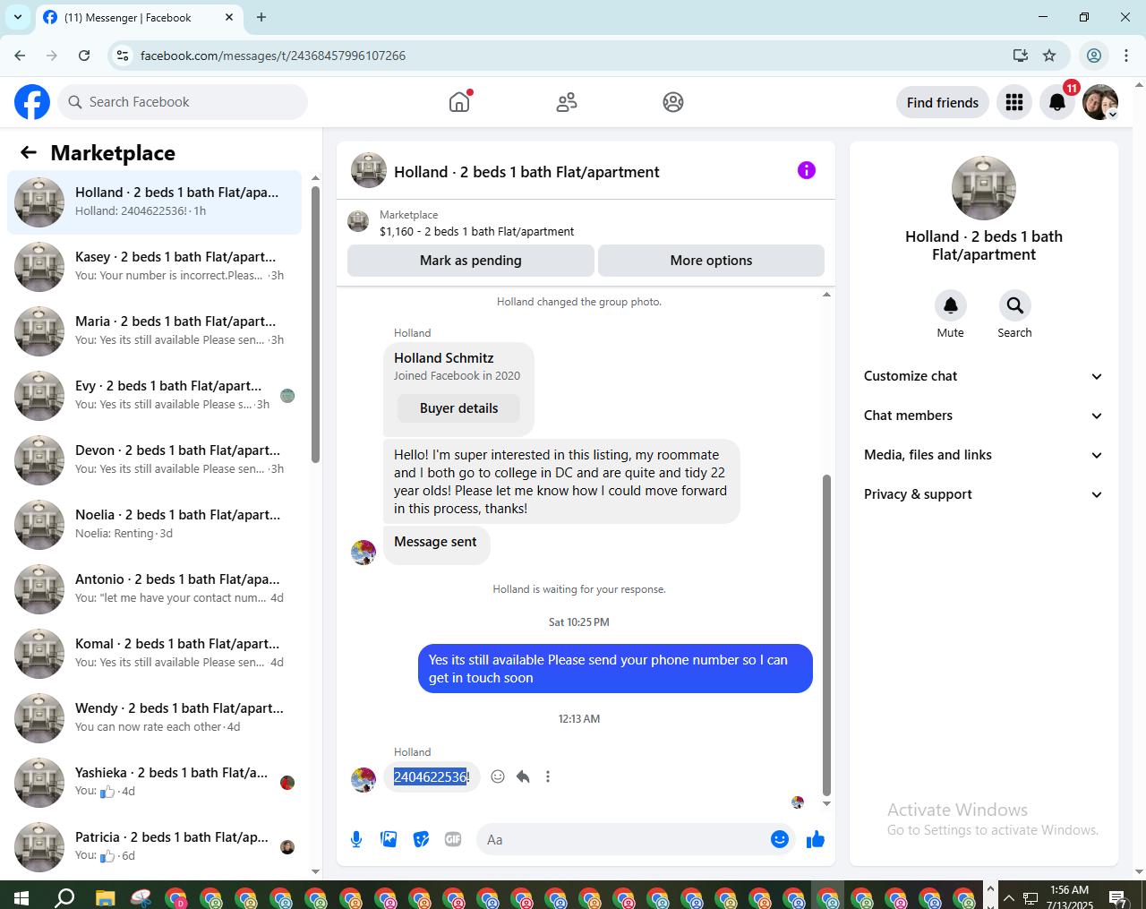Expand the Chat members section
The height and width of the screenshot is (909, 1146).
coord(984,416)
